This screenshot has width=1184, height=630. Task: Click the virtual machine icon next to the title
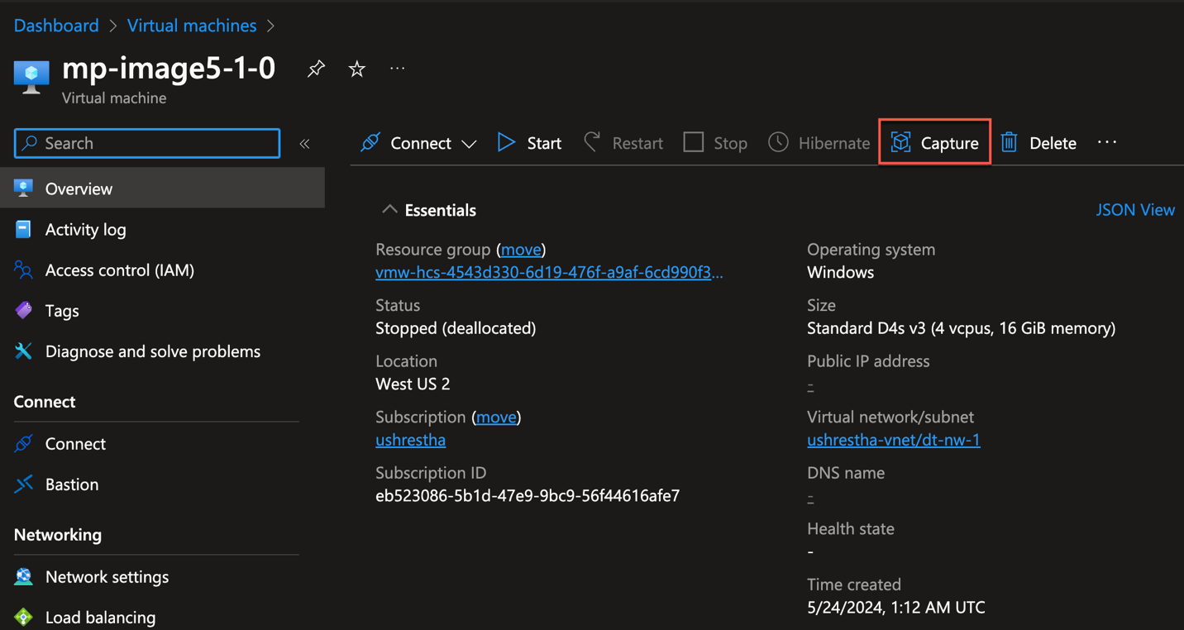pos(31,79)
